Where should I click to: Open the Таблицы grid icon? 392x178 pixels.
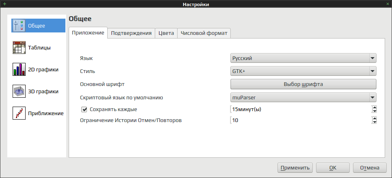click(19, 47)
